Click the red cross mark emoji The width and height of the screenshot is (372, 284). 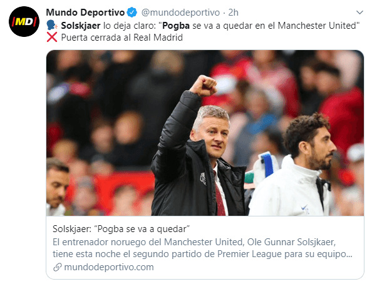pyautogui.click(x=52, y=37)
